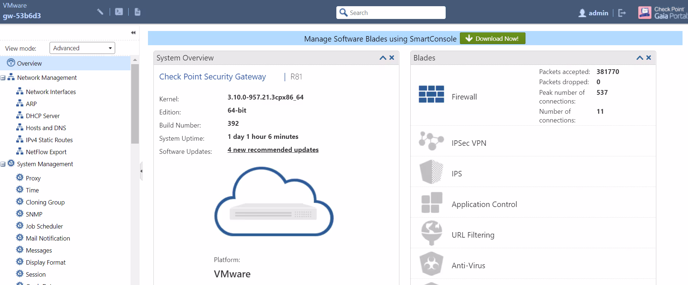Open the scratchpad document icon
The width and height of the screenshot is (688, 285).
tap(137, 12)
